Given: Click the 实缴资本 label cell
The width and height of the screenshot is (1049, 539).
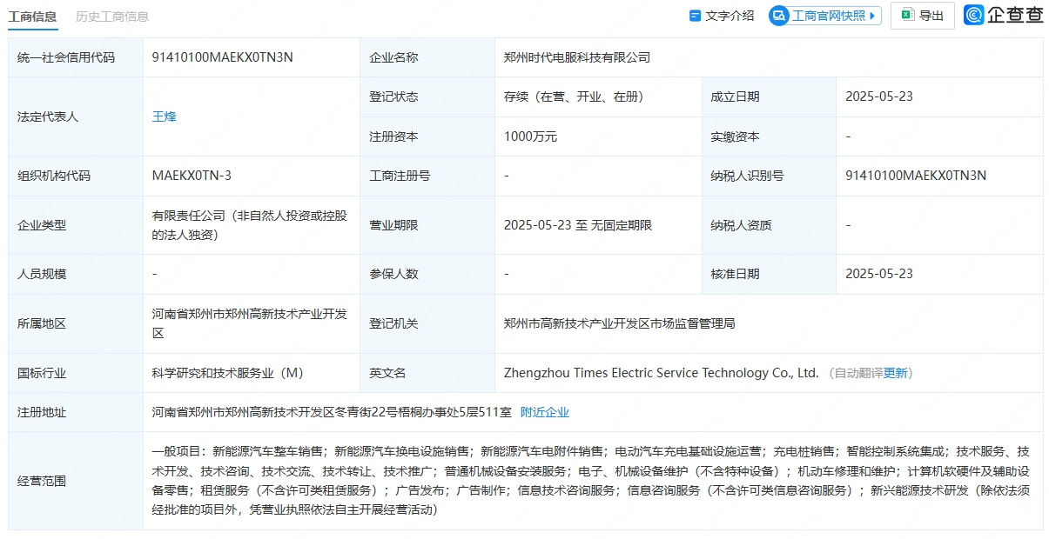Looking at the screenshot, I should point(769,136).
